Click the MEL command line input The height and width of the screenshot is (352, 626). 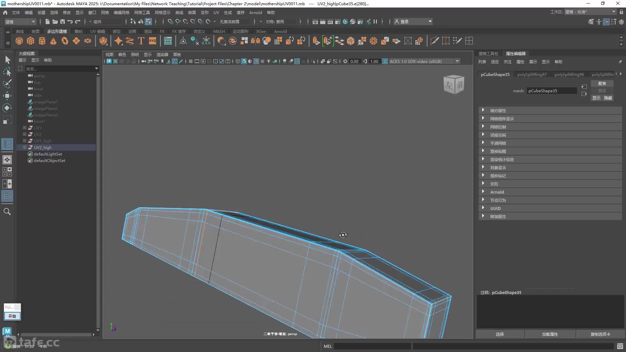point(372,346)
